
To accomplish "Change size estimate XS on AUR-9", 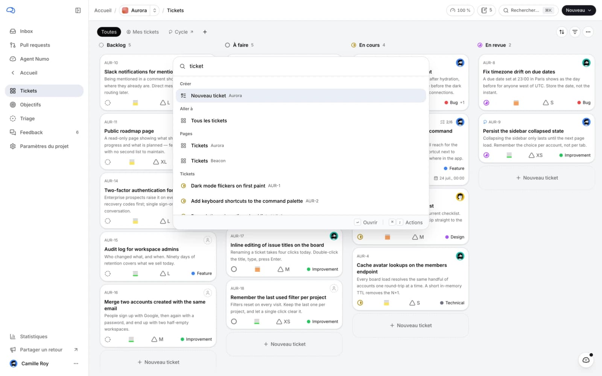I will tap(535, 155).
